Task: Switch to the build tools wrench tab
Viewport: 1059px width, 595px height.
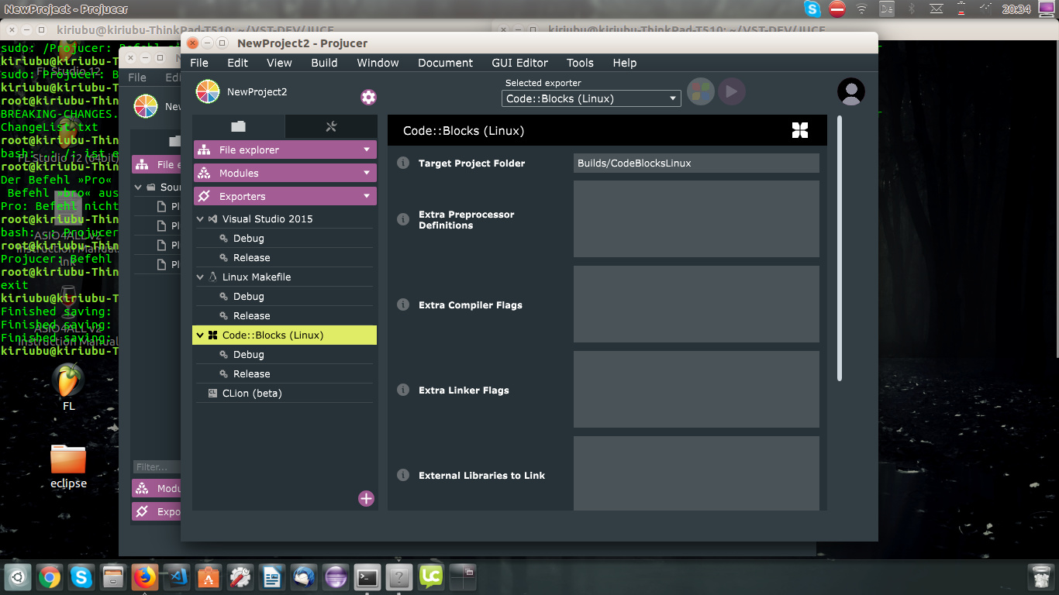Action: pos(331,126)
